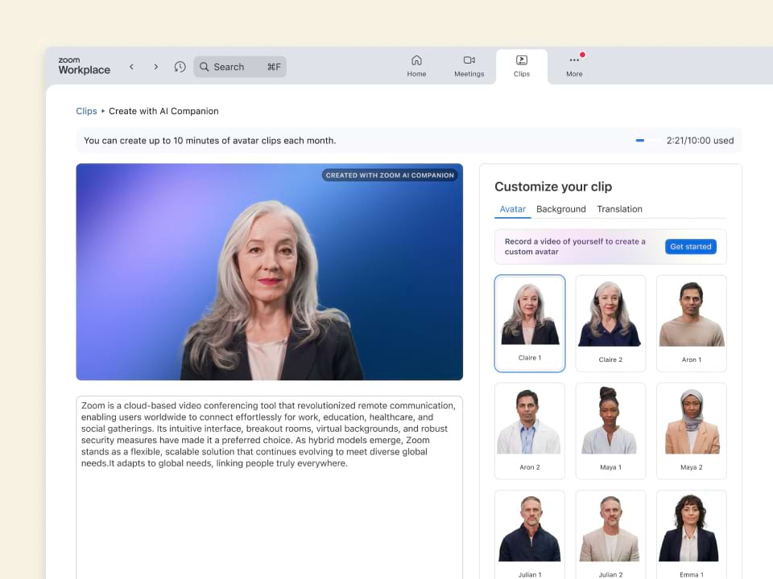Choose the Claire 2 avatar

[x=610, y=322]
